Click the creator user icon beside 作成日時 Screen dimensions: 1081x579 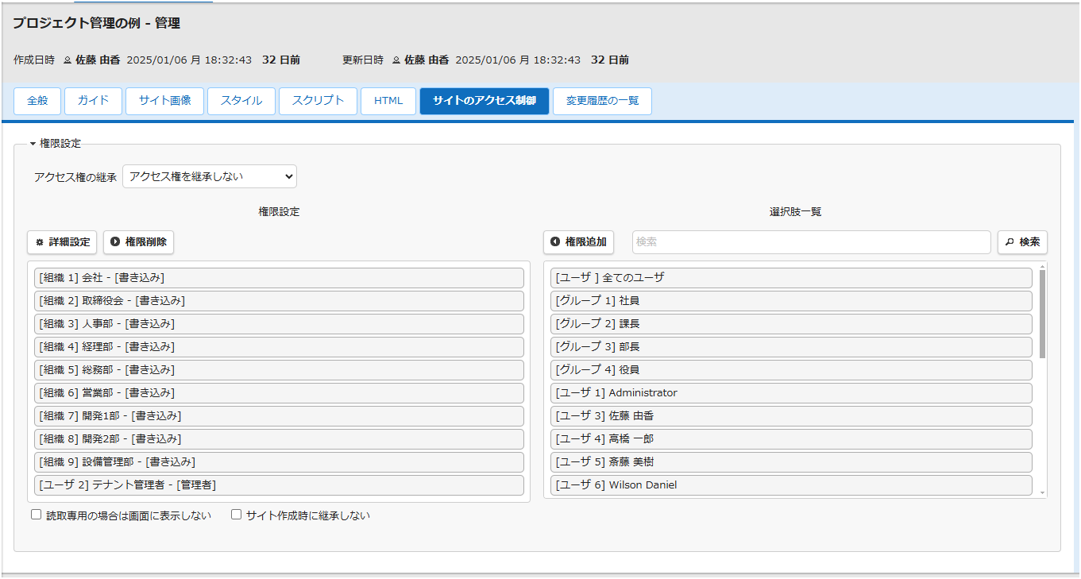click(68, 60)
